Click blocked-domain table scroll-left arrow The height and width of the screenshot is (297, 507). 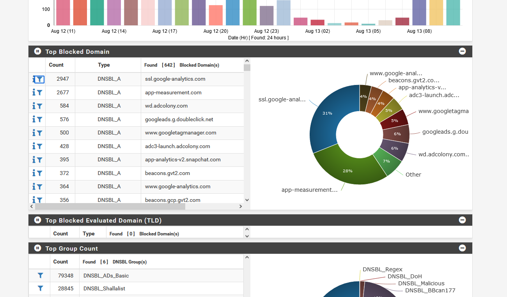[32, 206]
